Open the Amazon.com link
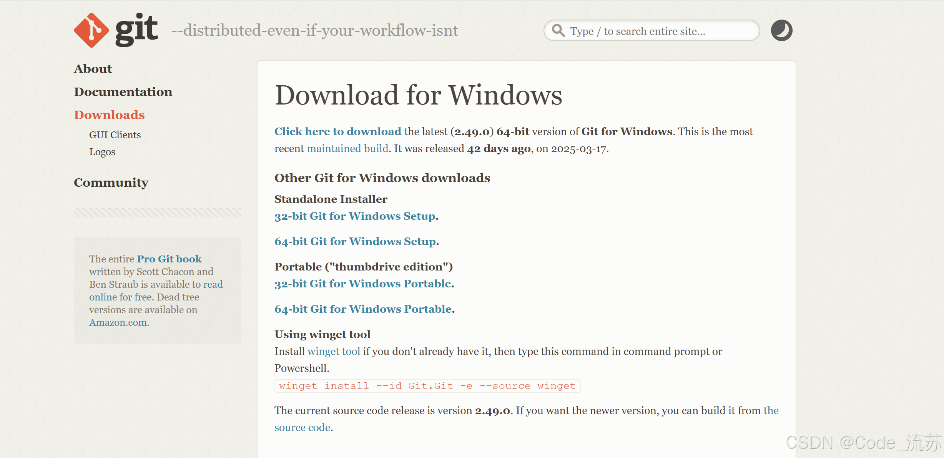 click(118, 322)
